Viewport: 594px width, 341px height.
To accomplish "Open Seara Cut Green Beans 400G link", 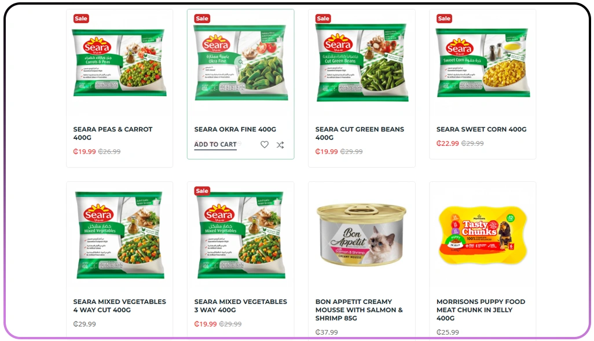I will 360,133.
